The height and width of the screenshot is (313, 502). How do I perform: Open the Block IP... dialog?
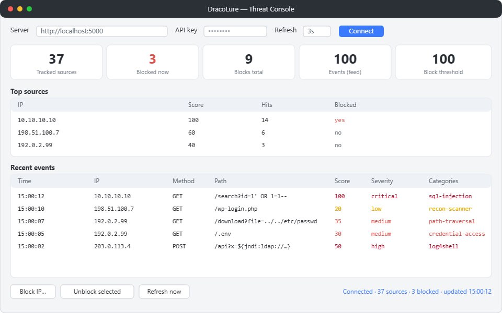coord(33,291)
